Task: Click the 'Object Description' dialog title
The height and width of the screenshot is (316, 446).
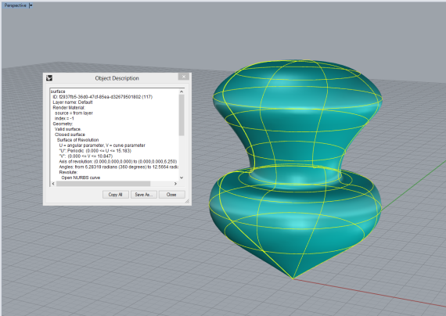Action: coord(117,78)
